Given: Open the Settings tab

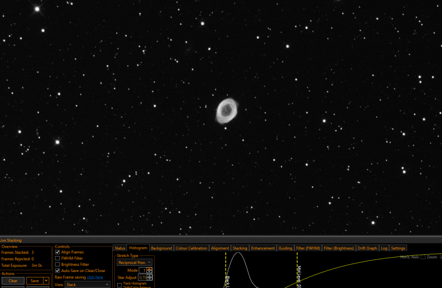Looking at the screenshot, I should click(x=398, y=248).
